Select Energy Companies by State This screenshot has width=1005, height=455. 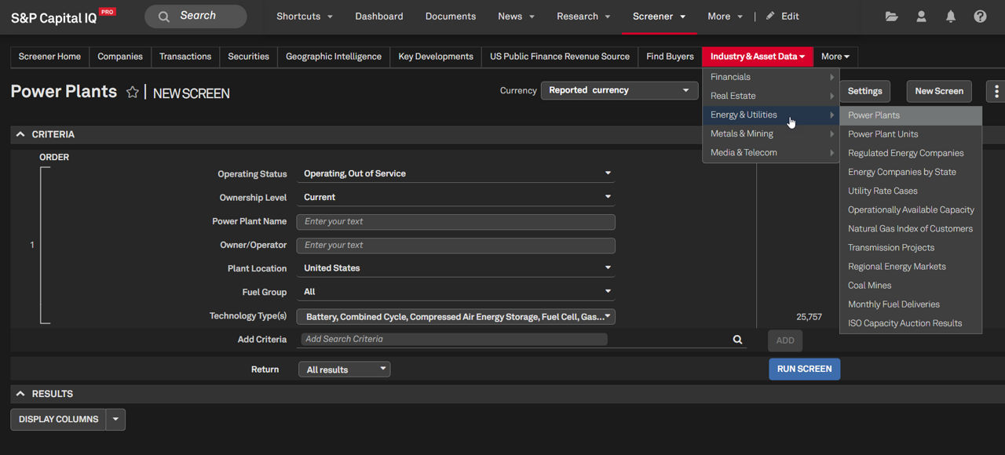tap(911, 172)
